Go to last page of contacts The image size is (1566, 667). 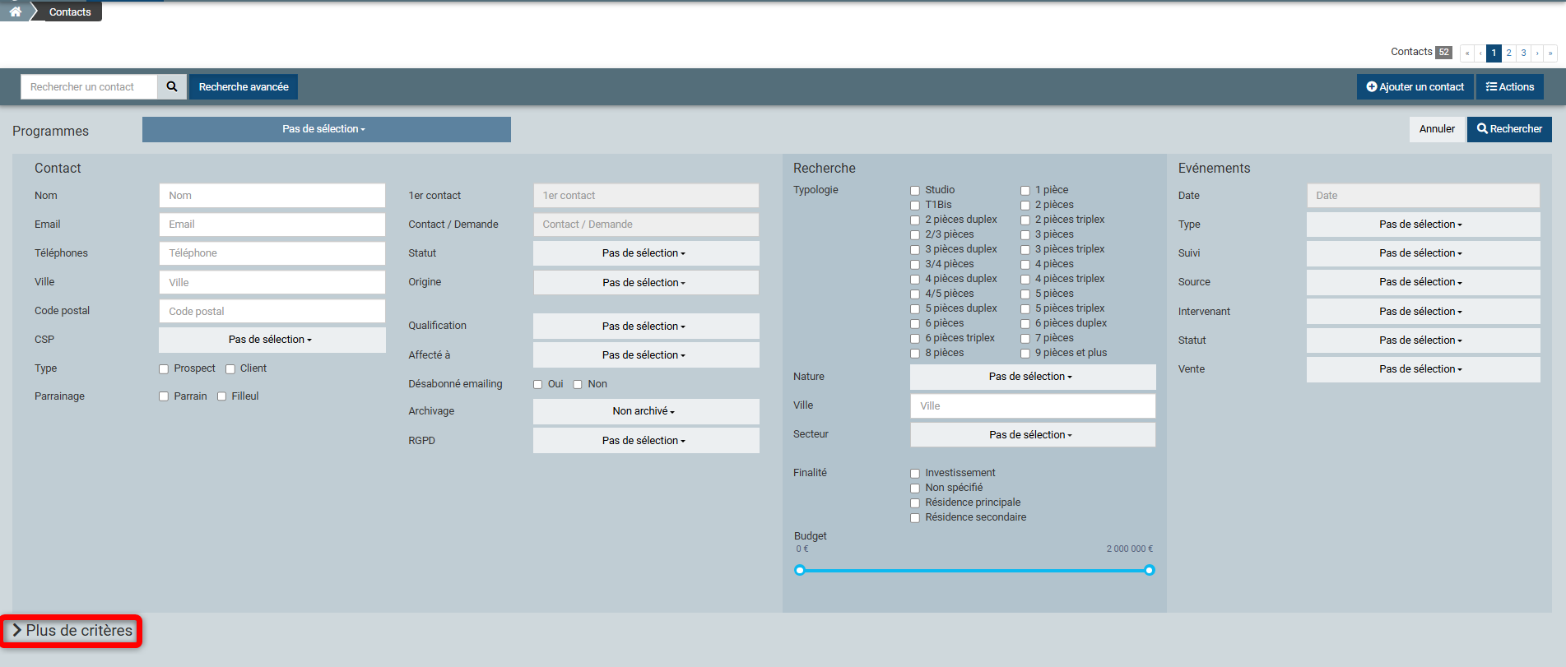[1550, 53]
